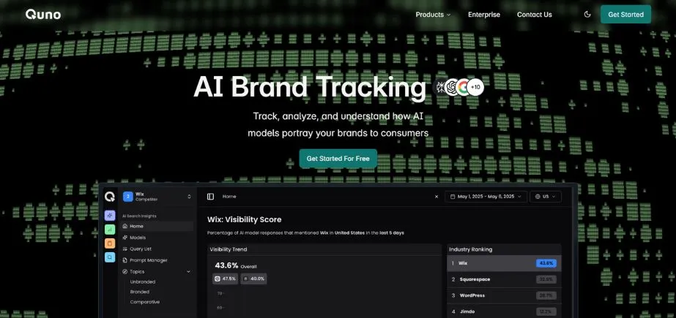Click the X icon beside date range

[437, 196]
